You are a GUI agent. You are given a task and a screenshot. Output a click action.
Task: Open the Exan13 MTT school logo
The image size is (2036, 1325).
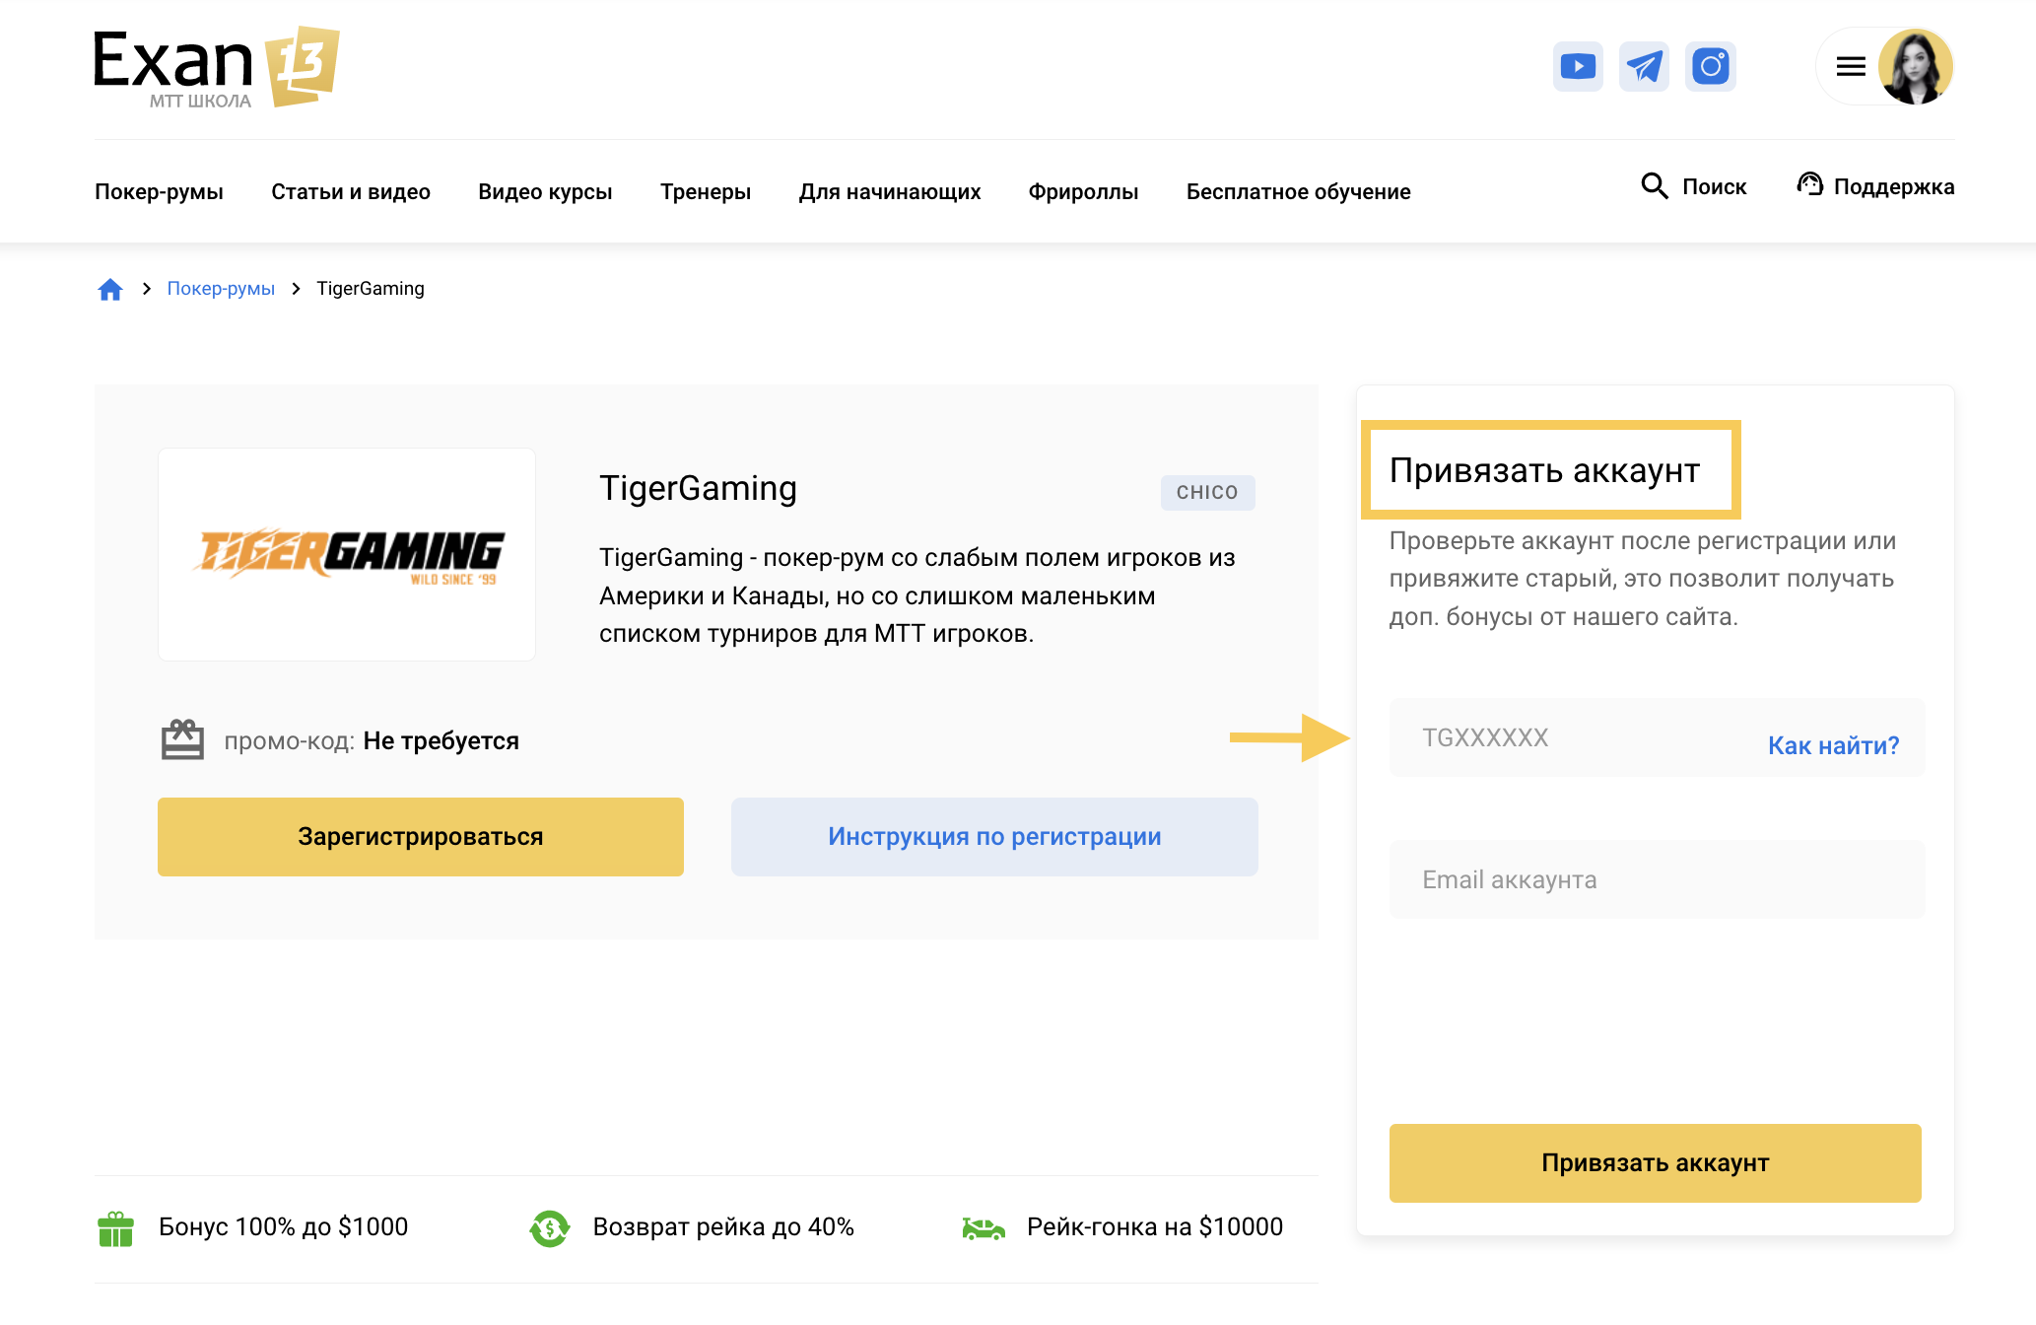tap(217, 67)
